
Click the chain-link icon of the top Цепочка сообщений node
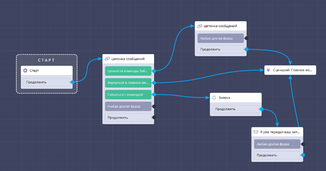pyautogui.click(x=199, y=26)
